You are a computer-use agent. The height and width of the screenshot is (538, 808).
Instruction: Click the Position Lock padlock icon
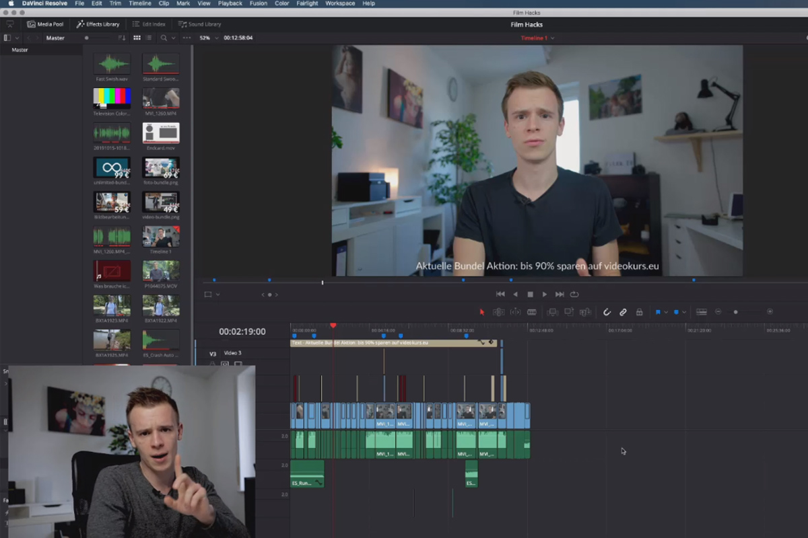click(640, 311)
